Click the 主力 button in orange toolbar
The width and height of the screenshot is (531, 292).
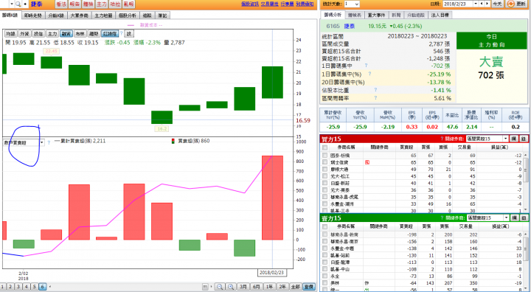click(102, 4)
